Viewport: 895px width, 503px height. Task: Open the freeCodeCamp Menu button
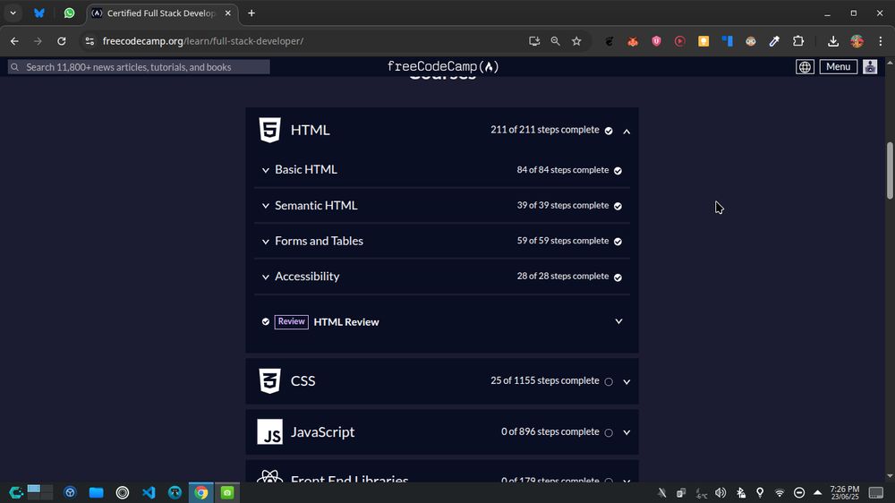pyautogui.click(x=838, y=67)
